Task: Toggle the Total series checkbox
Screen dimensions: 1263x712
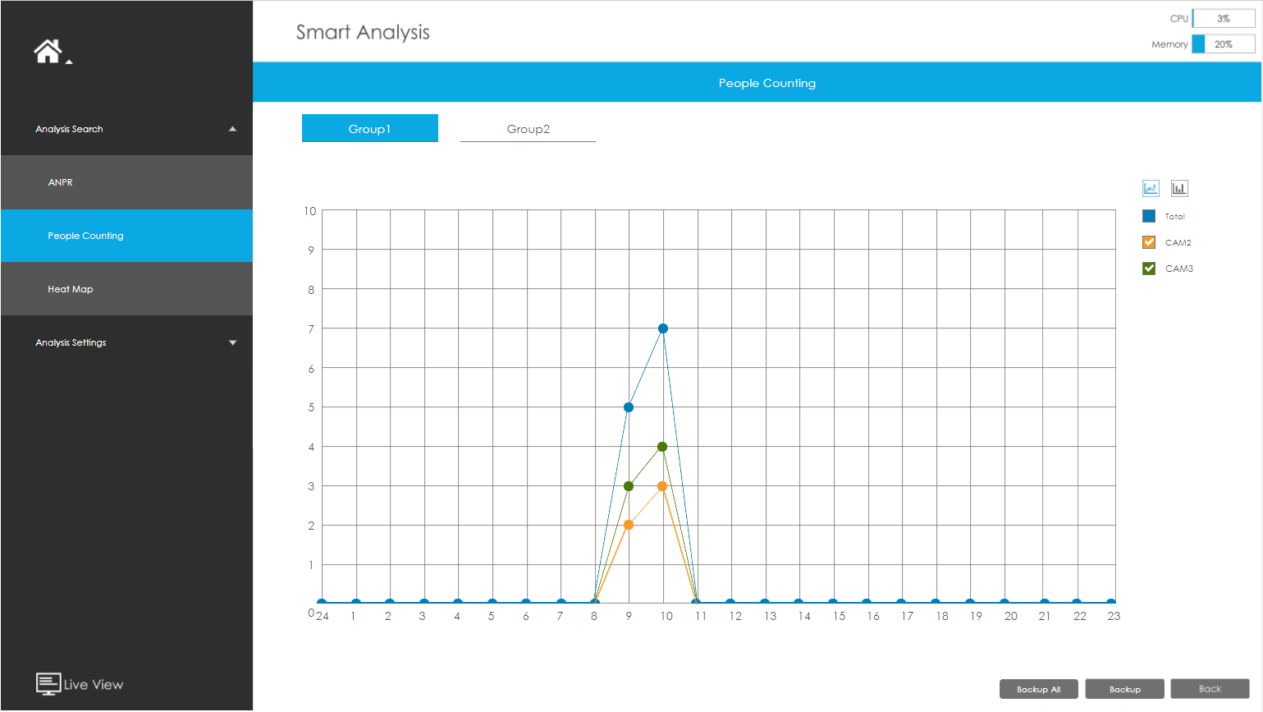Action: (1149, 216)
